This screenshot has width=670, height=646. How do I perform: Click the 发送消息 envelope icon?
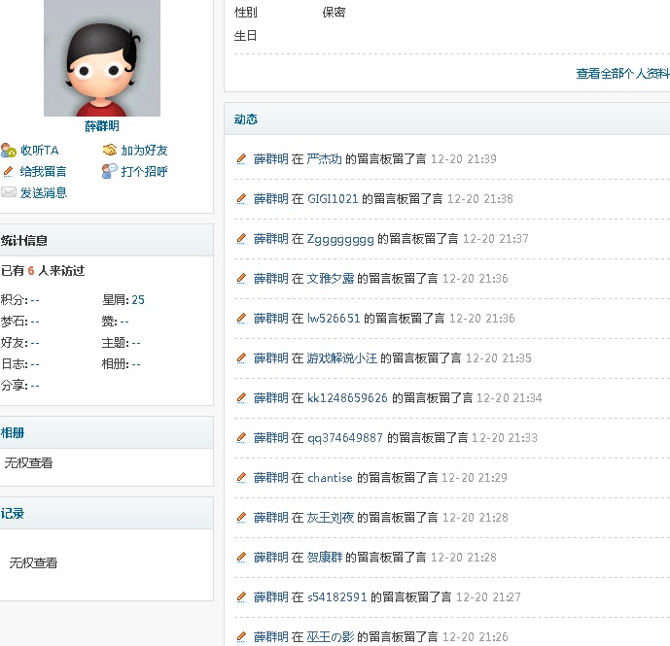[9, 192]
